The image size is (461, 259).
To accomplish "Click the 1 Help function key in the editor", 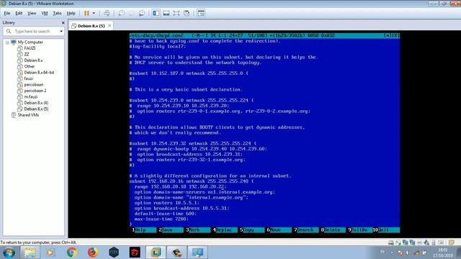I will click(x=143, y=230).
